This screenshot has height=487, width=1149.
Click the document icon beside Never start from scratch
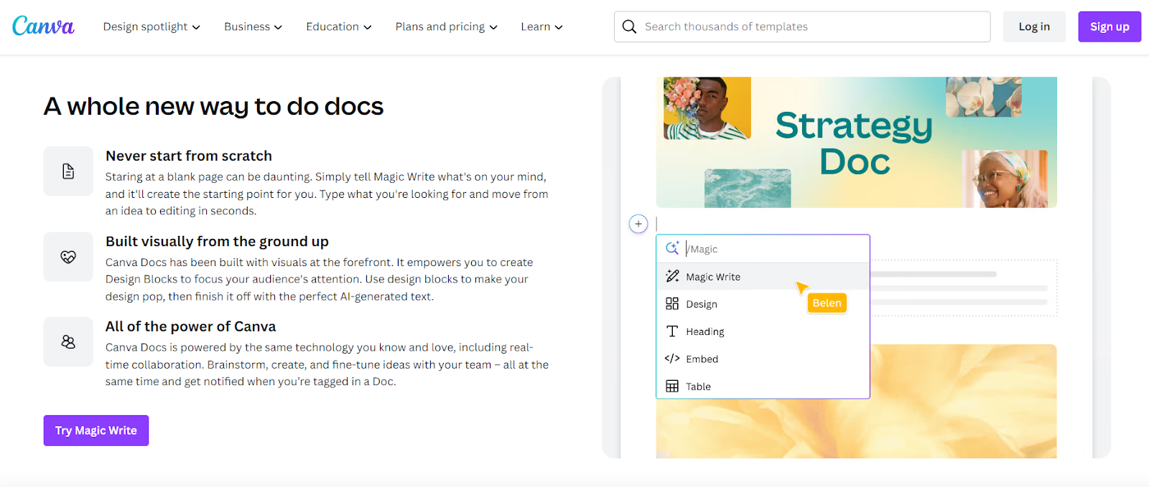(68, 171)
